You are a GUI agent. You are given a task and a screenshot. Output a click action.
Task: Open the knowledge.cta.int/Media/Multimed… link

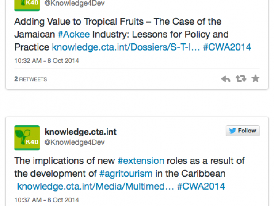tap(95, 186)
